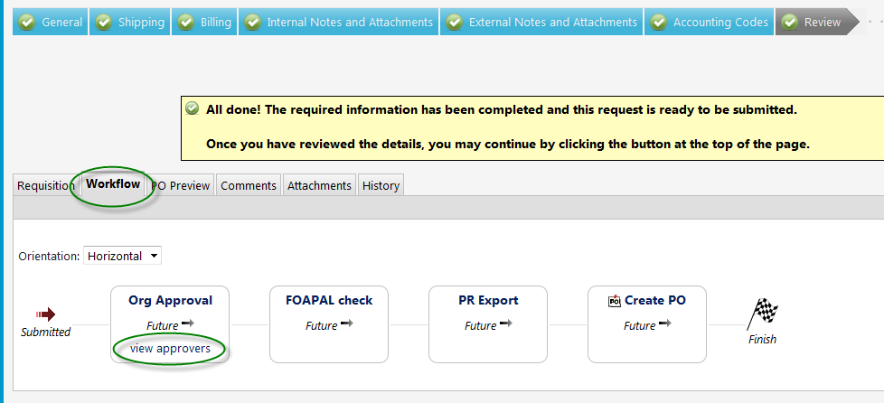884x403 pixels.
Task: Open the Attachments tab
Action: pyautogui.click(x=320, y=185)
